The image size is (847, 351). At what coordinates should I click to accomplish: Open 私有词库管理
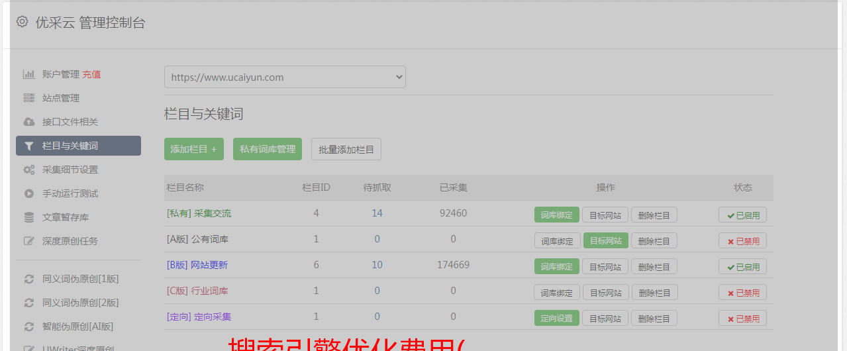(x=267, y=149)
